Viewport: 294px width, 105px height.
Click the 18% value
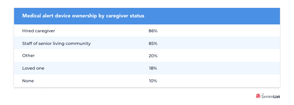[x=153, y=68]
